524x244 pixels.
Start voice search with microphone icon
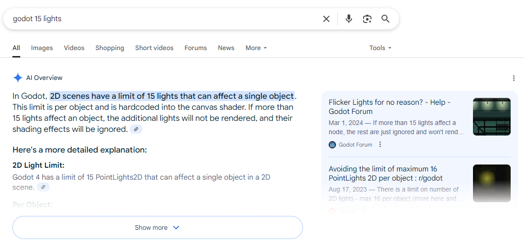(348, 19)
